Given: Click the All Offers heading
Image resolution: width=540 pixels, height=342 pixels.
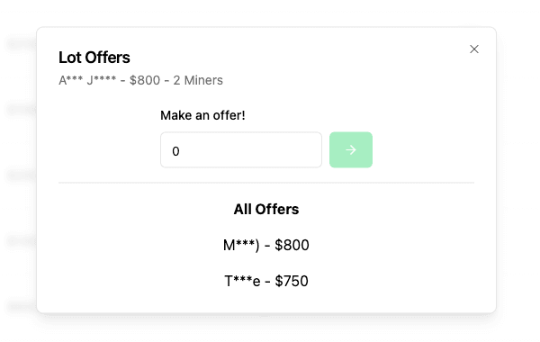Looking at the screenshot, I should click(266, 209).
